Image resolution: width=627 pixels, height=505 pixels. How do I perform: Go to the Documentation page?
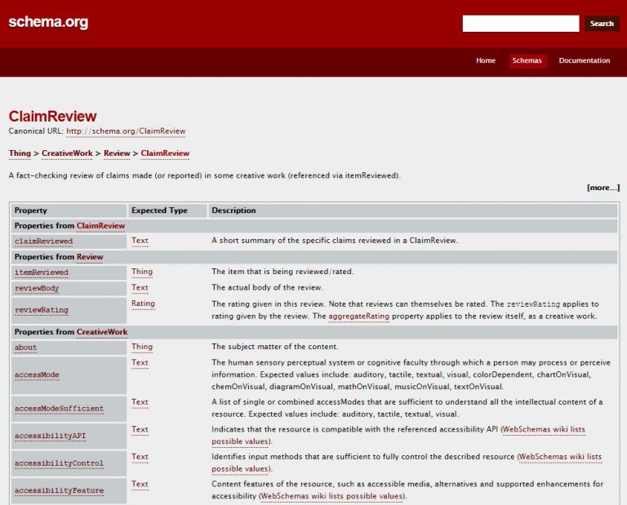pyautogui.click(x=584, y=60)
